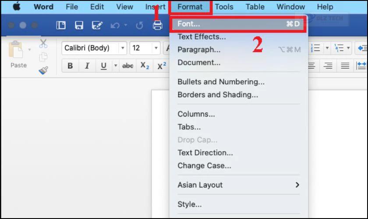Click the new from template icon
The height and width of the screenshot is (219, 368).
[x=61, y=25]
